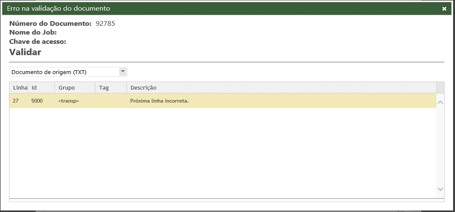Sort by the Linha column header
455x212 pixels.
[x=19, y=87]
